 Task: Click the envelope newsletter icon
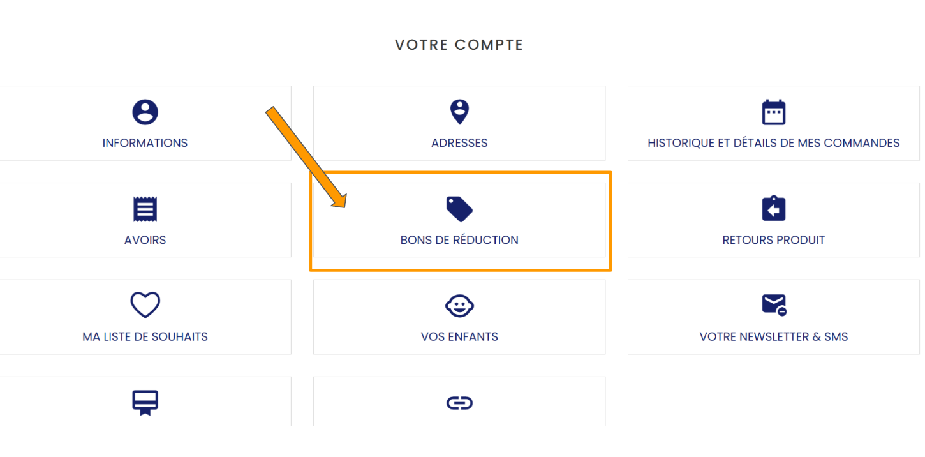coord(773,304)
